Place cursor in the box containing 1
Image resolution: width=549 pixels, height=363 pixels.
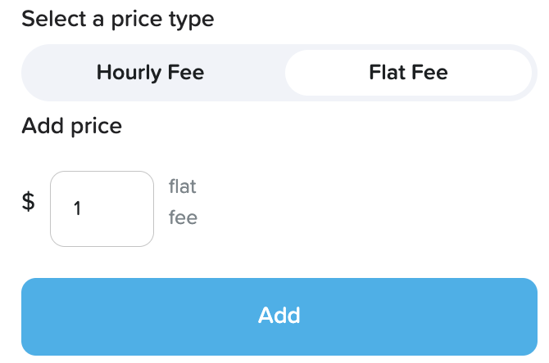[102, 208]
